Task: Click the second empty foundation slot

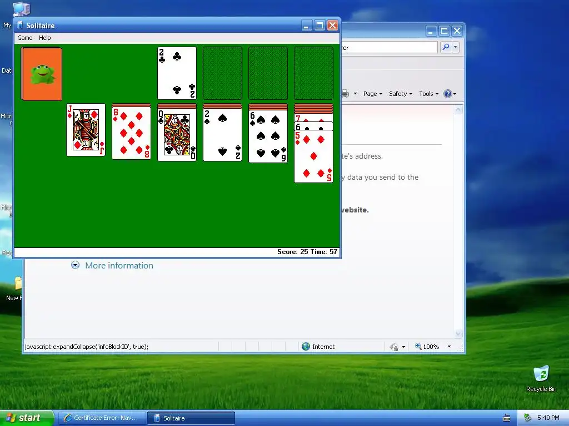Action: coord(222,73)
